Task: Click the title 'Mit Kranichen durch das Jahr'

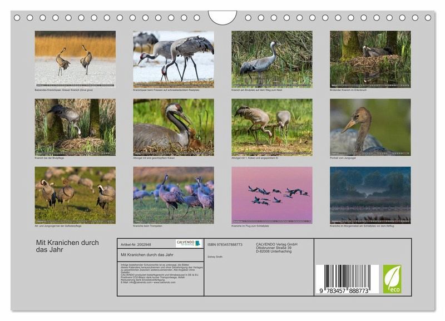Action: point(67,246)
